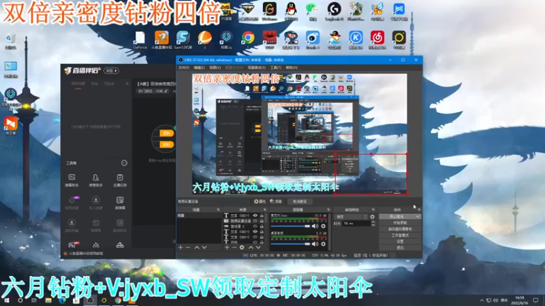Image resolution: width=545 pixels, height=306 pixels.
Task: Toggle lock of topmost 文本 (GDI+) source
Action: coord(262,216)
